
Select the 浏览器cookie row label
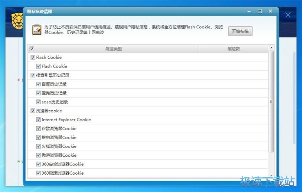click(x=49, y=111)
